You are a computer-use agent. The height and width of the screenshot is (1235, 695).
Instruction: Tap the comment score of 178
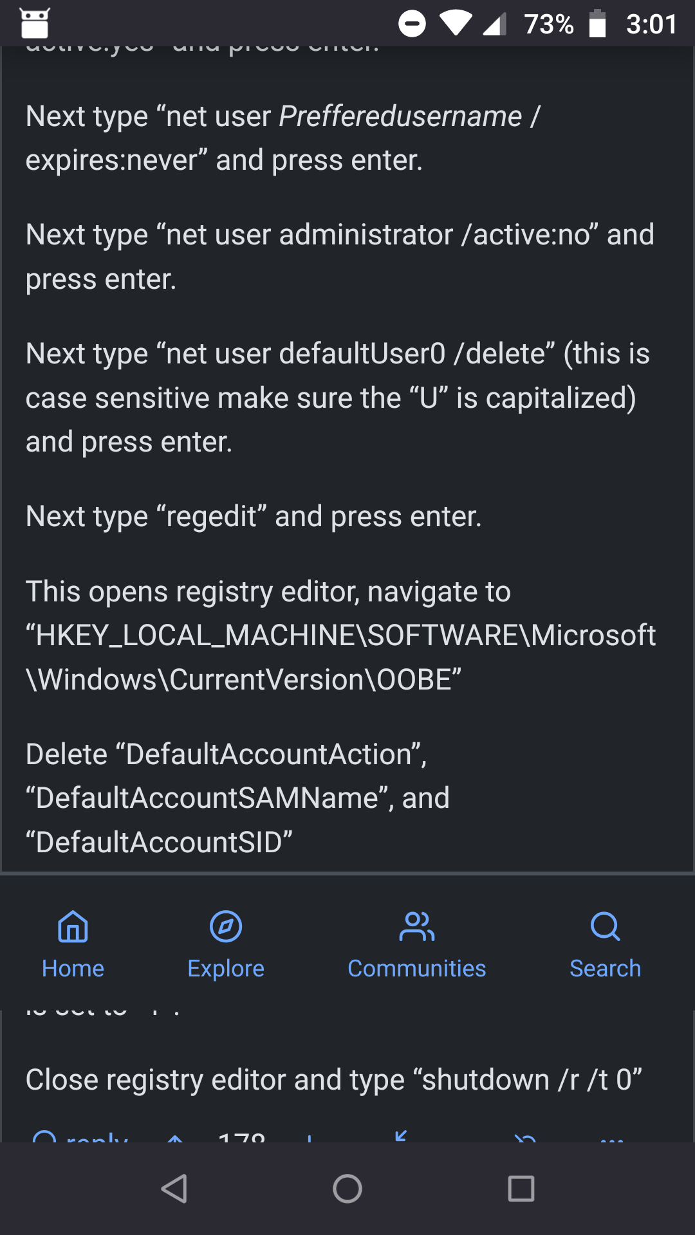click(241, 1137)
